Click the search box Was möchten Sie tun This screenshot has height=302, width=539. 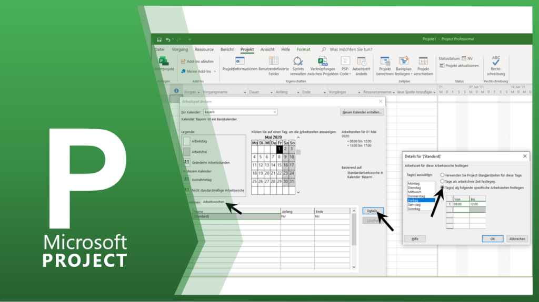pos(351,49)
